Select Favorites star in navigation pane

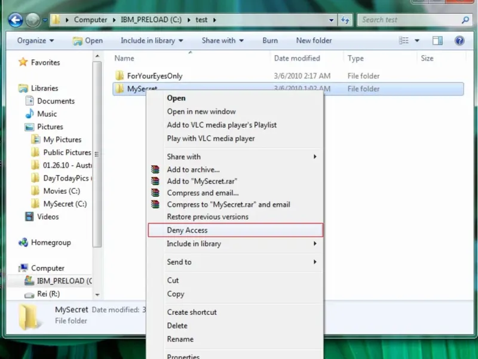pyautogui.click(x=39, y=62)
